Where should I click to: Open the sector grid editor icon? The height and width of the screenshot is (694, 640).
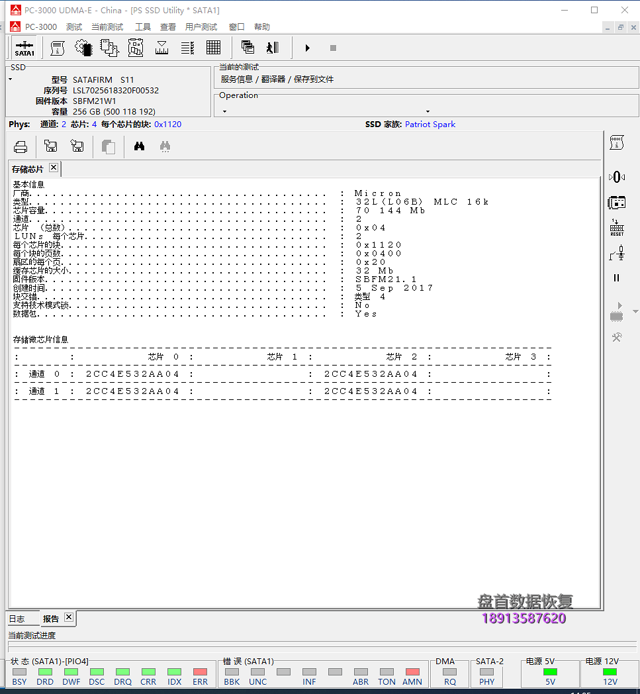213,48
